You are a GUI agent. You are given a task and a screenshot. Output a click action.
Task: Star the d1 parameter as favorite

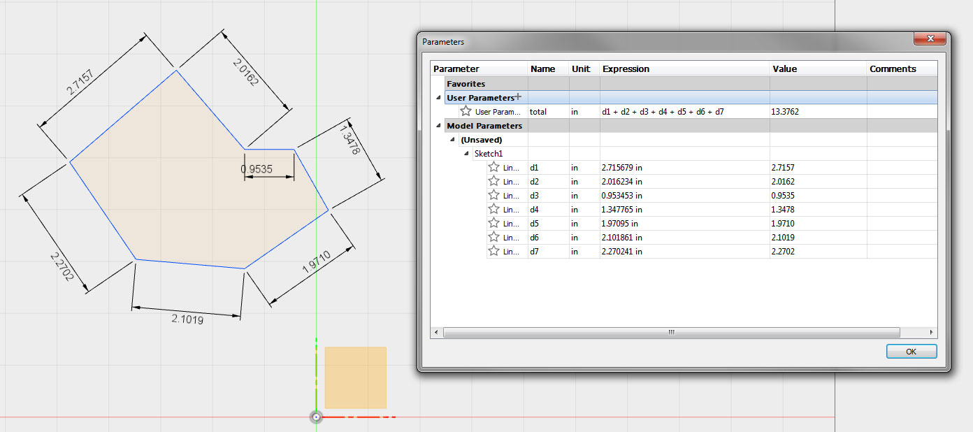493,167
